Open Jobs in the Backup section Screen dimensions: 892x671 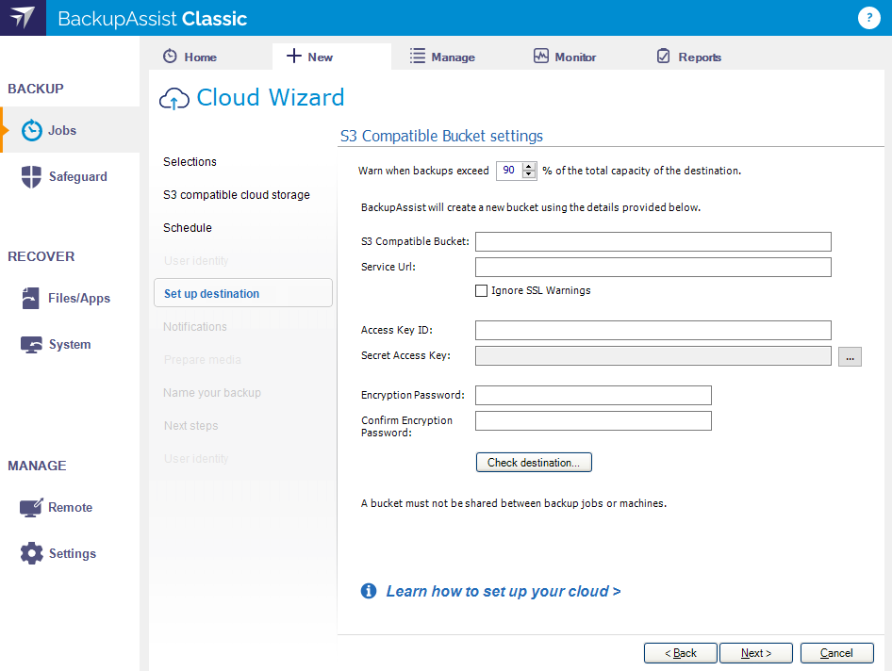(x=70, y=130)
